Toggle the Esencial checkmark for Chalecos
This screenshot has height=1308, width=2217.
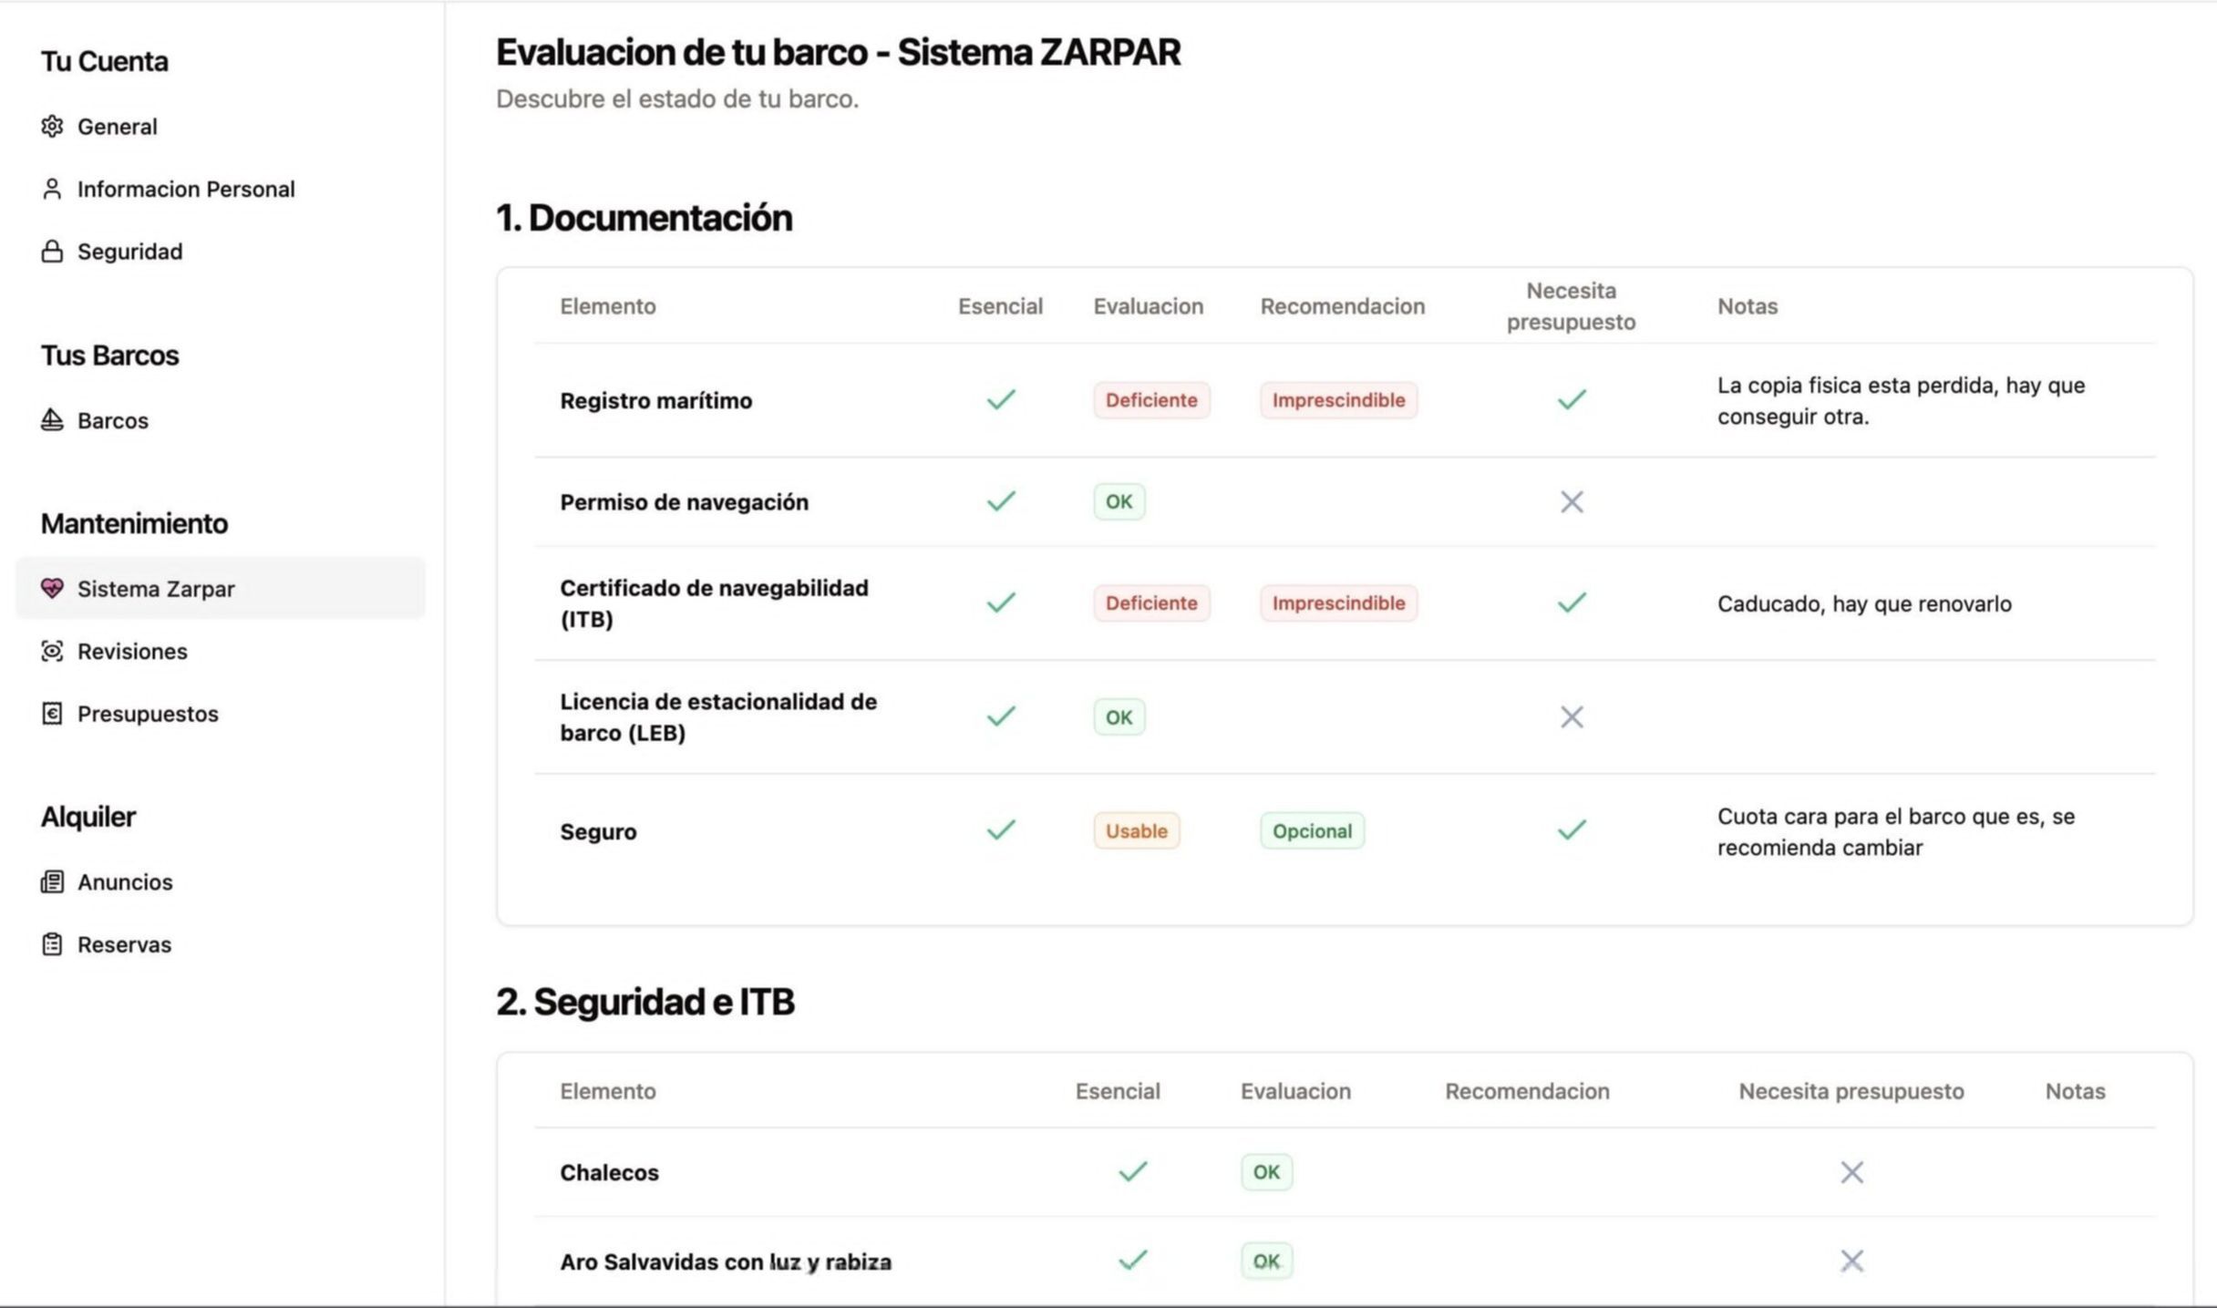[x=1132, y=1171]
